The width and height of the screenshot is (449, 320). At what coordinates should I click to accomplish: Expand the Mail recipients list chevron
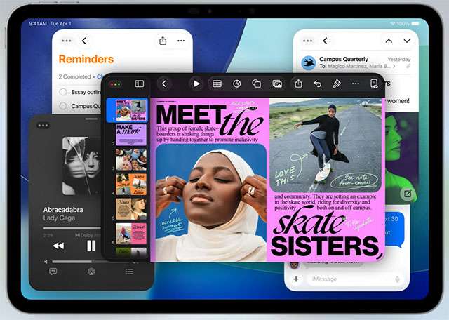[x=394, y=66]
